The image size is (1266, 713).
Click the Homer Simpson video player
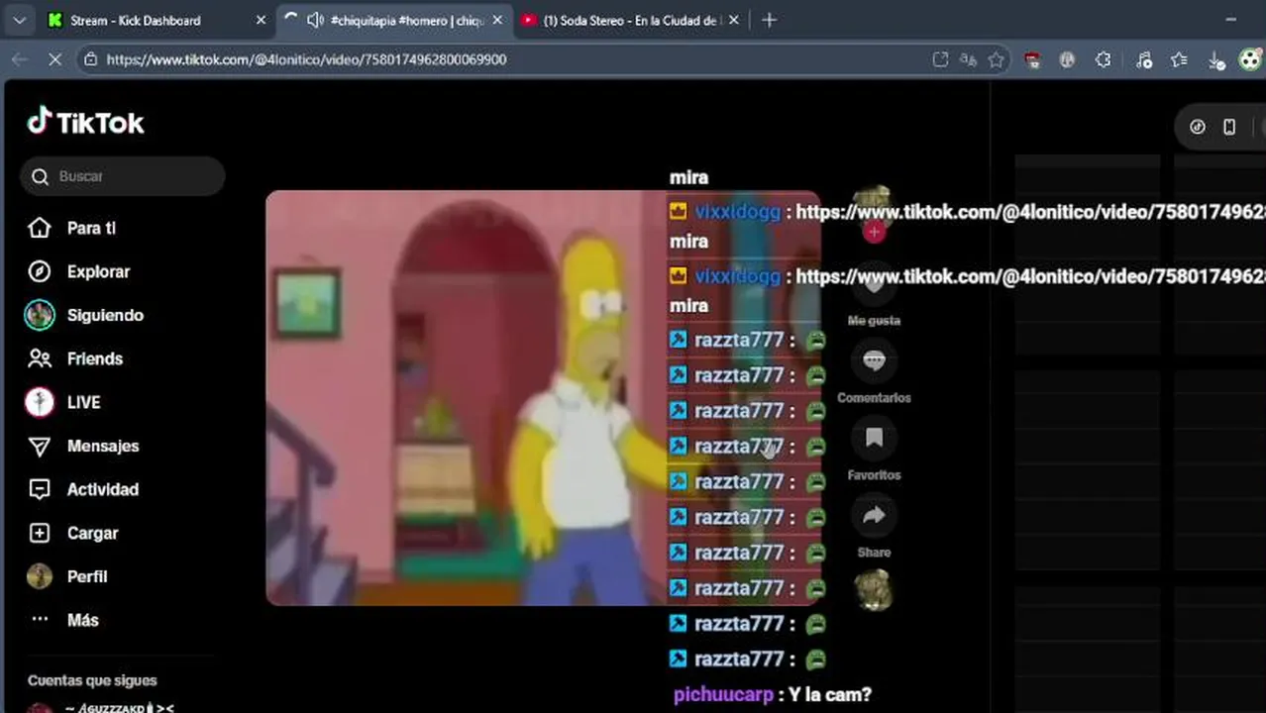point(543,397)
